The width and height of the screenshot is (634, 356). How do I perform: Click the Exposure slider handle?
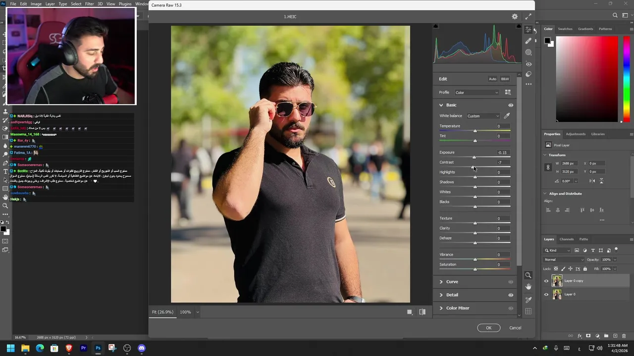click(474, 157)
